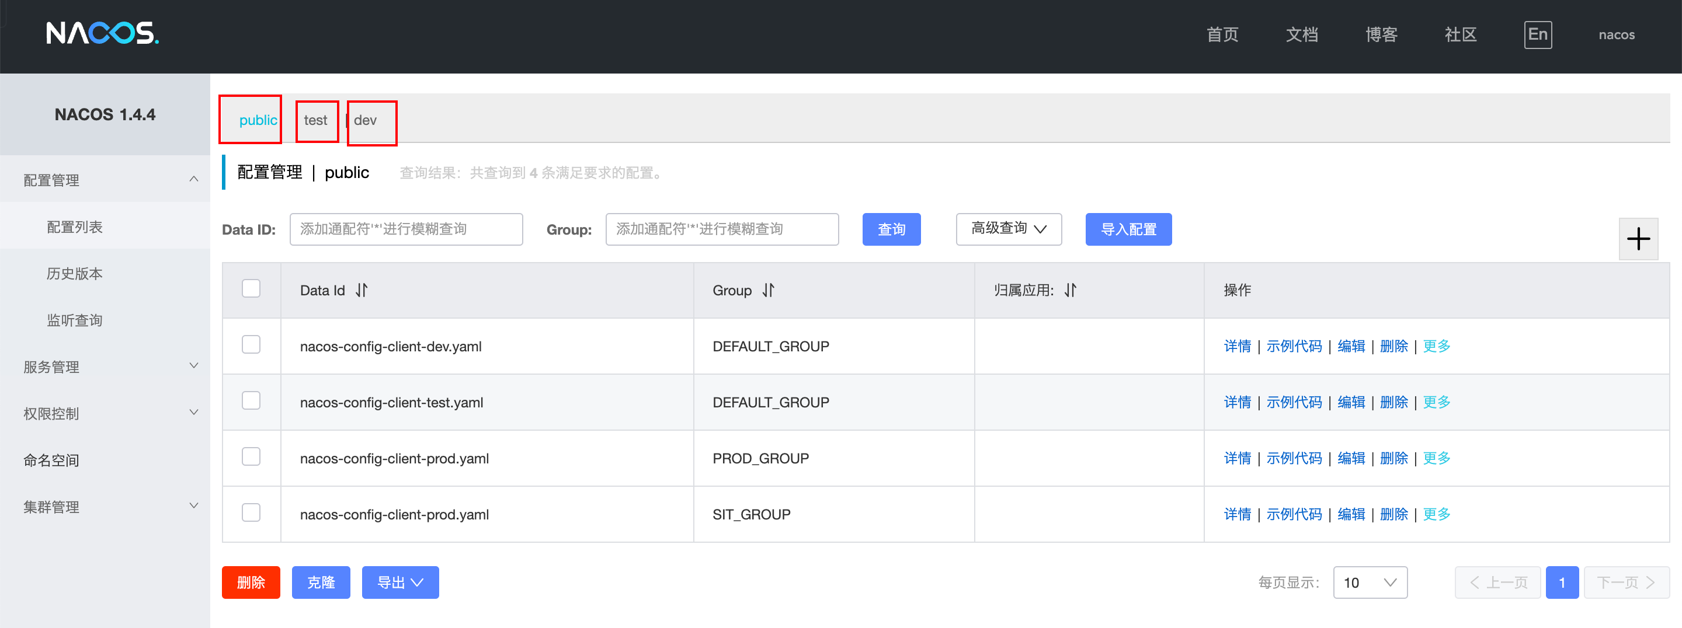The image size is (1682, 628).
Task: Select the nacos-config-client-test.yaml cell text
Action: point(392,402)
